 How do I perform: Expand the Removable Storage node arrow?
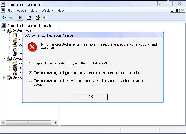pos(9,63)
